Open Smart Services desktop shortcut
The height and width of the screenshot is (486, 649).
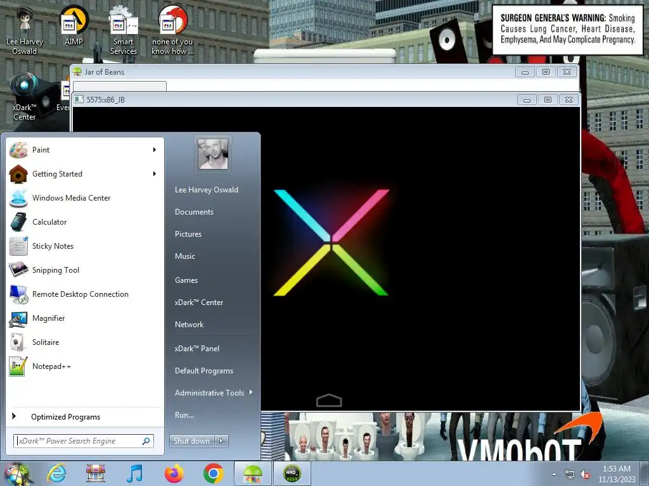click(x=124, y=31)
